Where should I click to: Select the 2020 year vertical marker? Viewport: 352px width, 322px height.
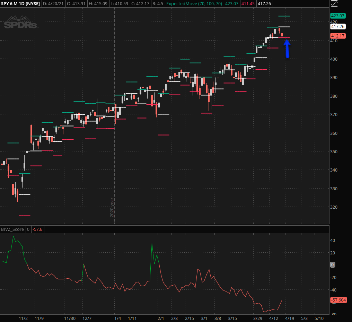112,207
